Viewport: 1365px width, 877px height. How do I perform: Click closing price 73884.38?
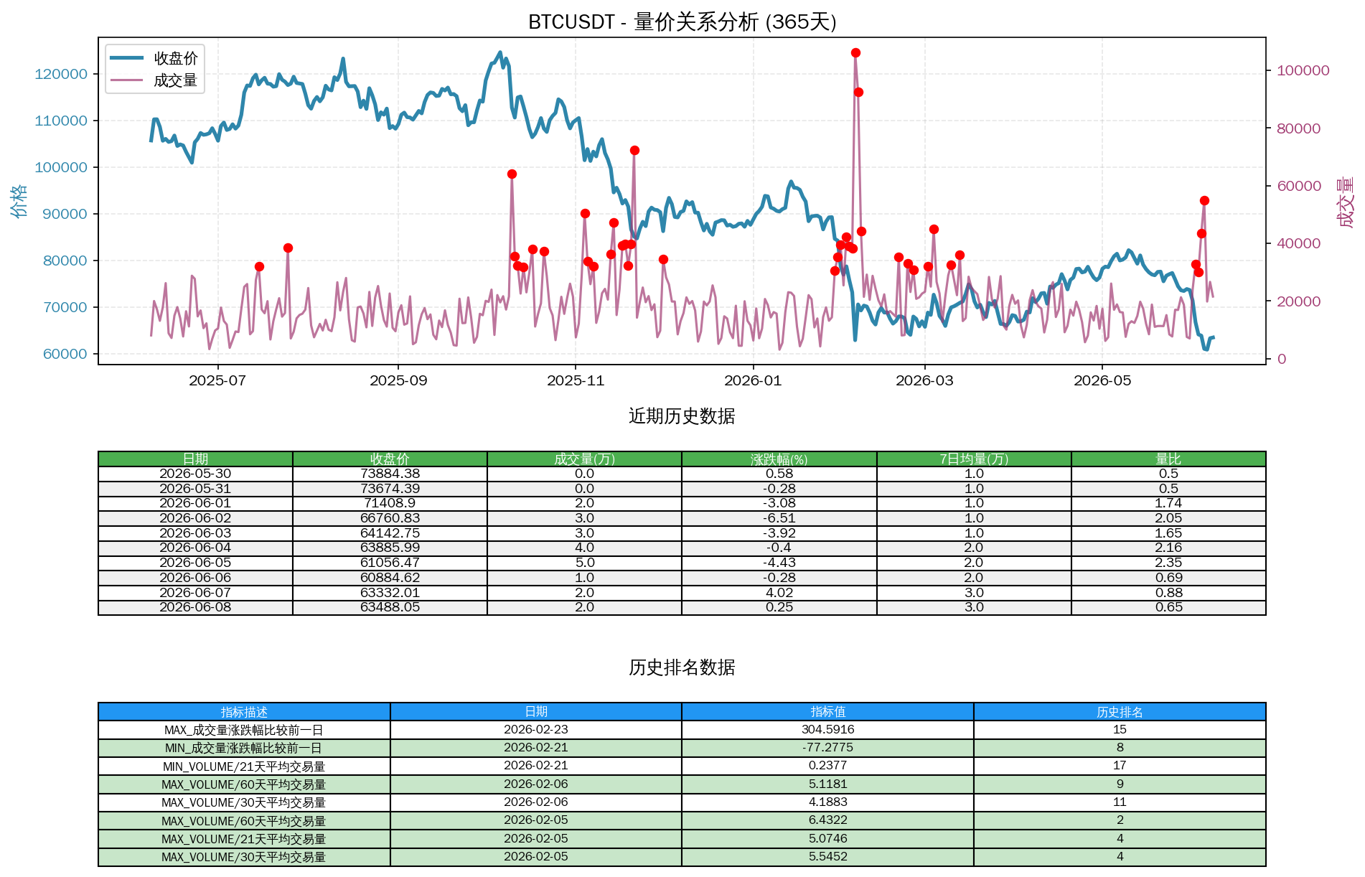click(x=390, y=474)
